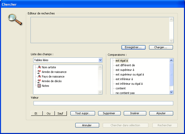
Task: Select the 'contient' comparison
Action: tap(121, 88)
